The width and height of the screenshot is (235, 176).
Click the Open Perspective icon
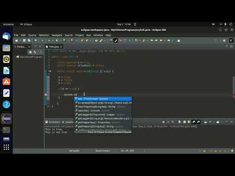(x=224, y=41)
